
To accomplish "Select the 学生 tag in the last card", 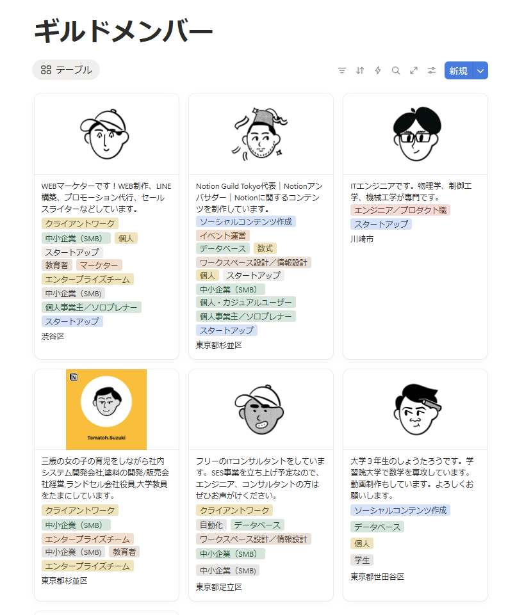I will (362, 560).
